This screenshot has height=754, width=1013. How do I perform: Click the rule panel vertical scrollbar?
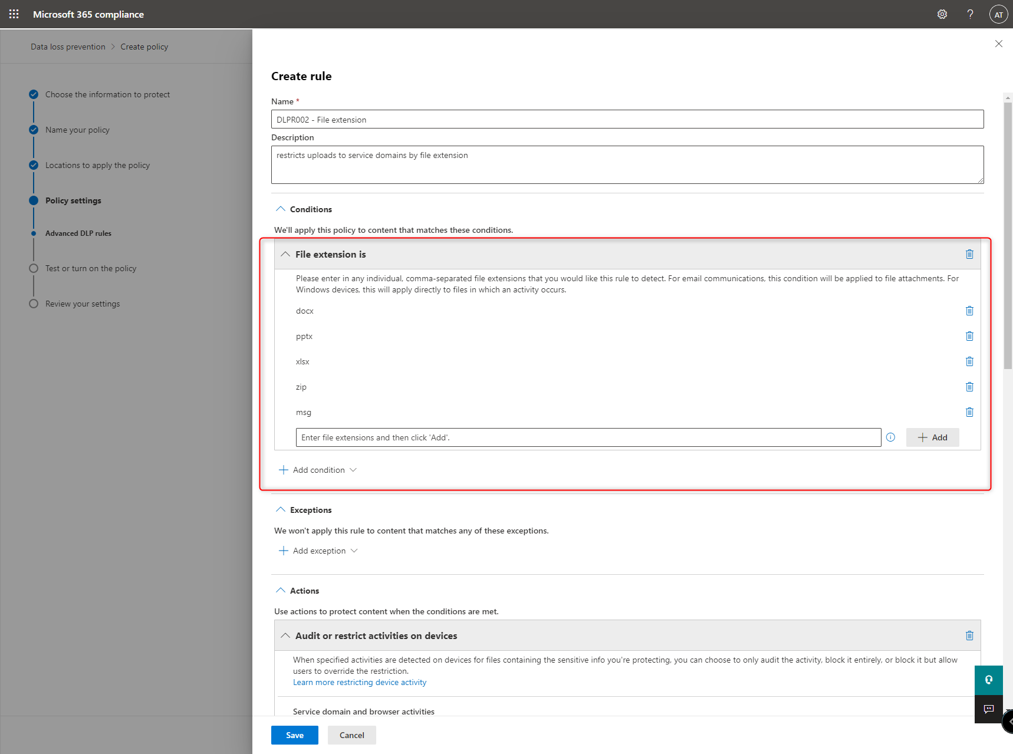1008,236
